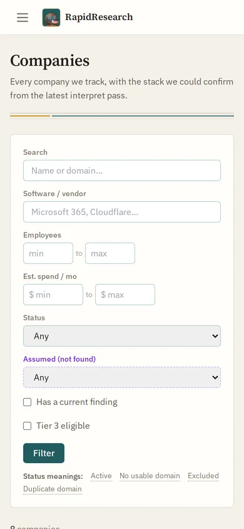Focus the Name or domain search field
The image size is (244, 529).
click(122, 170)
